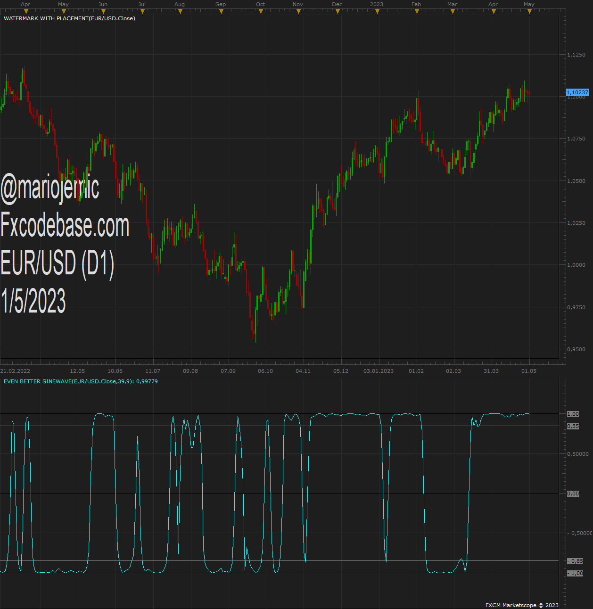
Task: Click the 06.10 date axis label
Action: pyautogui.click(x=265, y=371)
